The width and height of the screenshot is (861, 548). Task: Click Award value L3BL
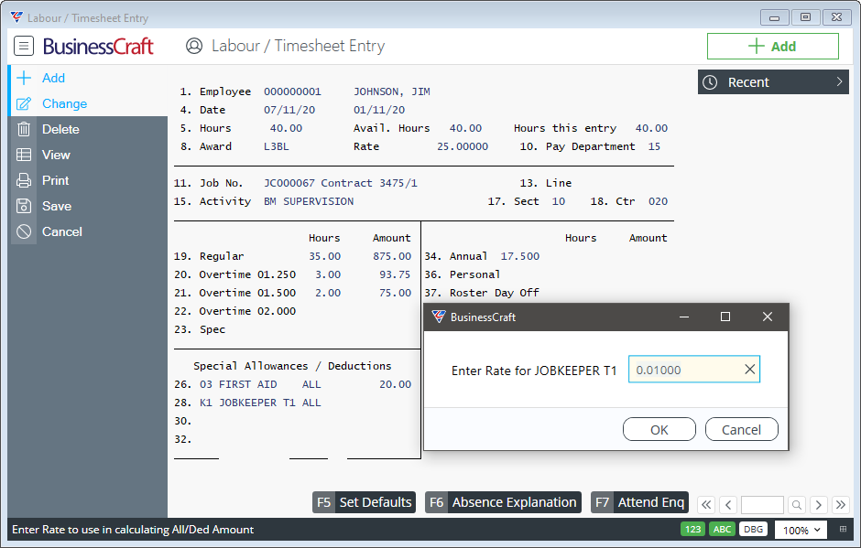click(x=277, y=146)
